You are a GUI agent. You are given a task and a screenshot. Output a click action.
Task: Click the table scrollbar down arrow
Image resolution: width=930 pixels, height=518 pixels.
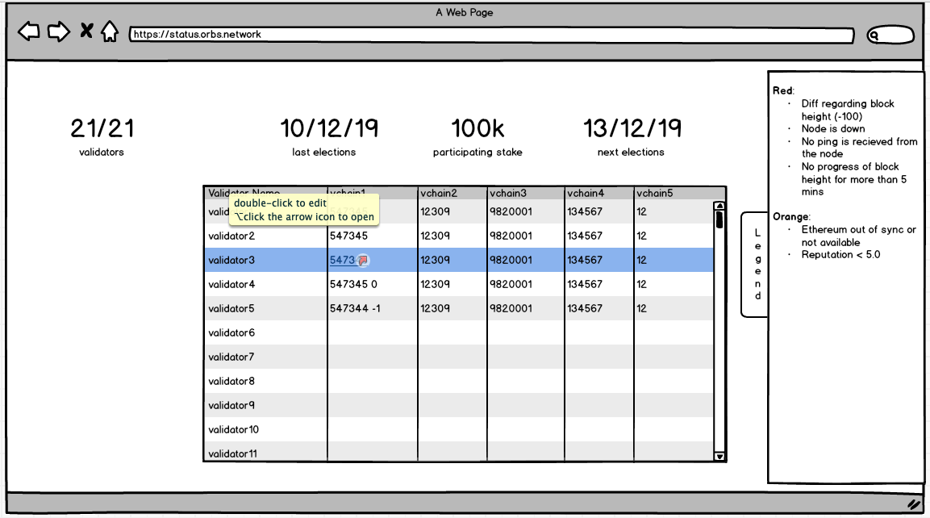coord(719,457)
